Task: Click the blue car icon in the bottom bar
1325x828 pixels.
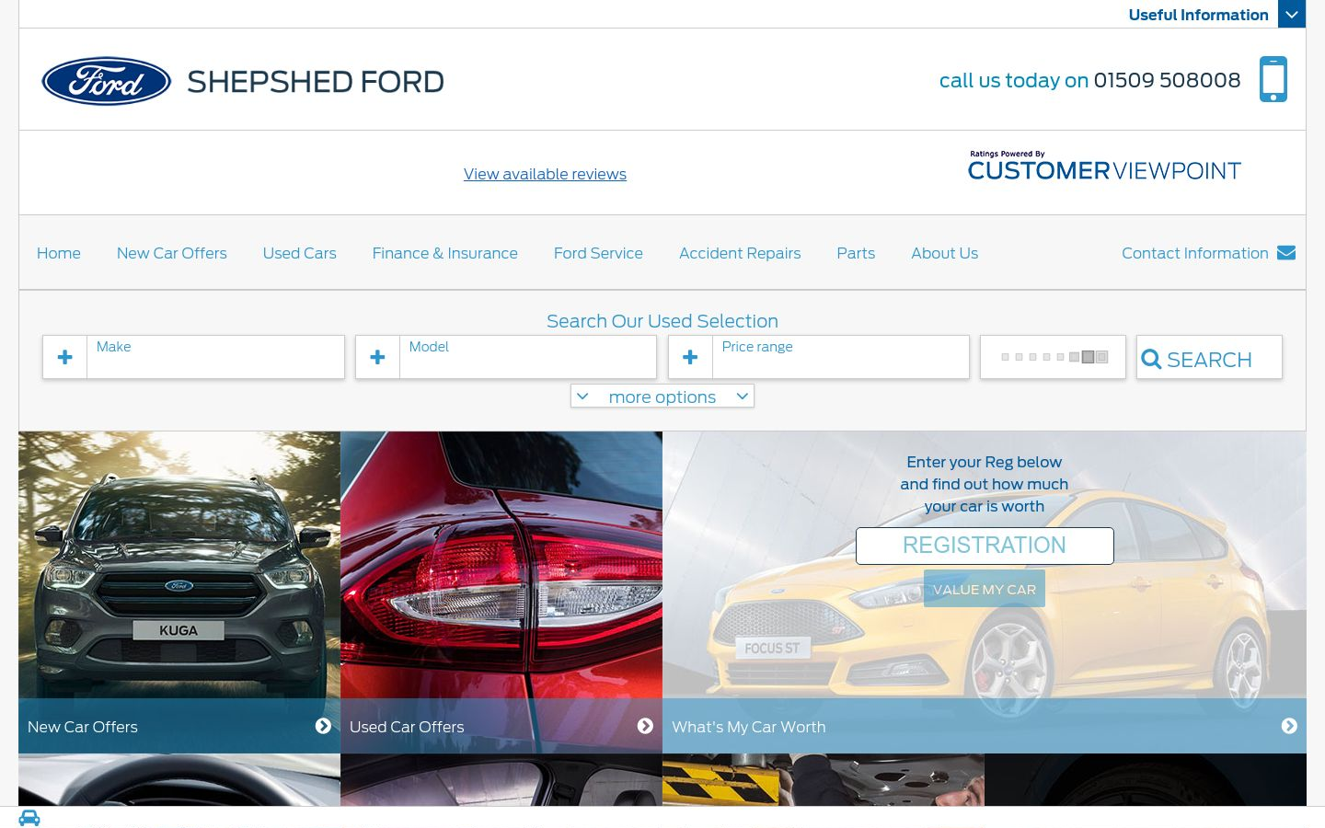Action: click(29, 818)
